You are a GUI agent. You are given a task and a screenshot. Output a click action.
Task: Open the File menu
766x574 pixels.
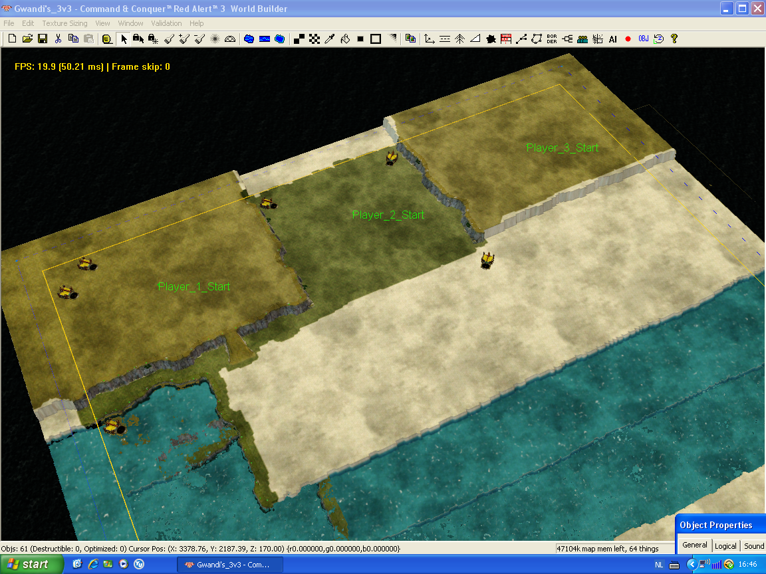tap(9, 23)
